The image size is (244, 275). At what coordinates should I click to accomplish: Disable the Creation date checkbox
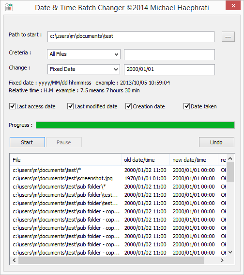[128, 106]
